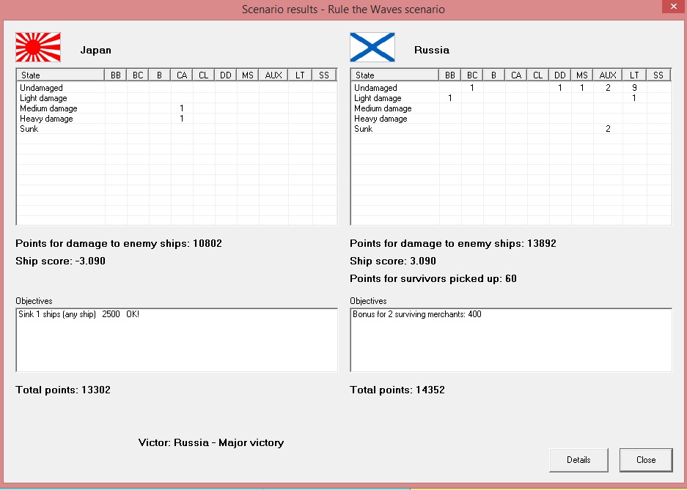Screen dimensions: 687x490
Task: Click Russia's Light damage LT cell
Action: click(634, 98)
